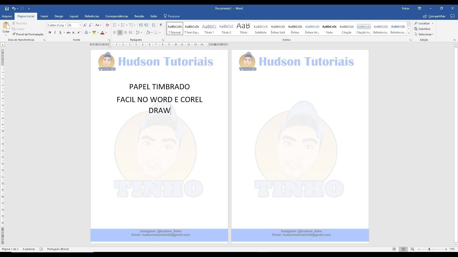Open the change case Aa dropdown

(98, 25)
